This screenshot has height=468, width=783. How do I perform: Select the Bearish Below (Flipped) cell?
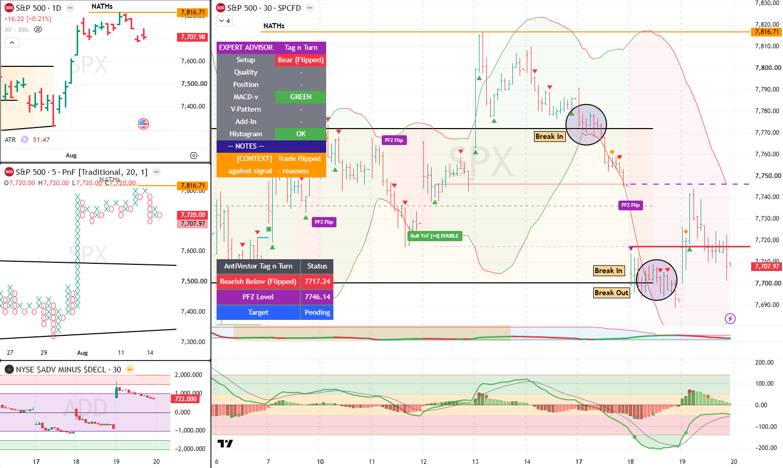258,281
